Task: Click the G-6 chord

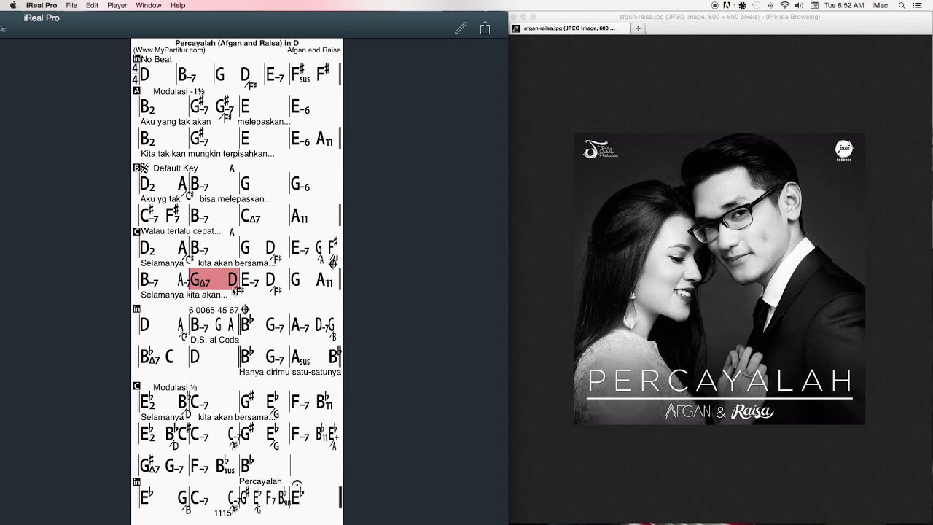Action: 300,185
